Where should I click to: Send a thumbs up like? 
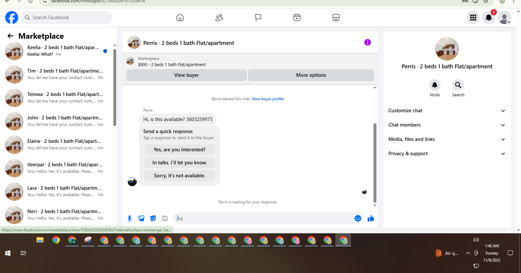pyautogui.click(x=371, y=218)
